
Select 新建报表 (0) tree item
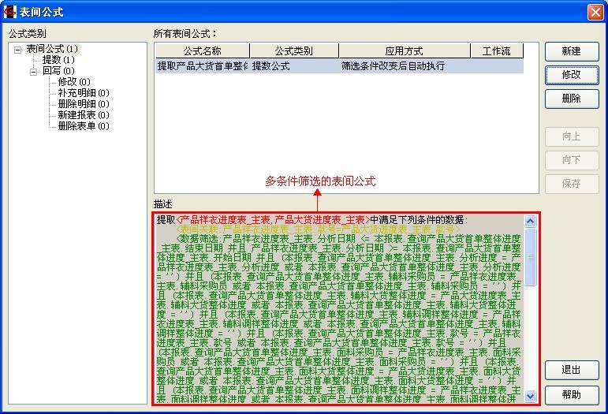point(83,115)
